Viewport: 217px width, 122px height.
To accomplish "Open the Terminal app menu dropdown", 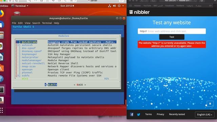I will (x=20, y=6).
